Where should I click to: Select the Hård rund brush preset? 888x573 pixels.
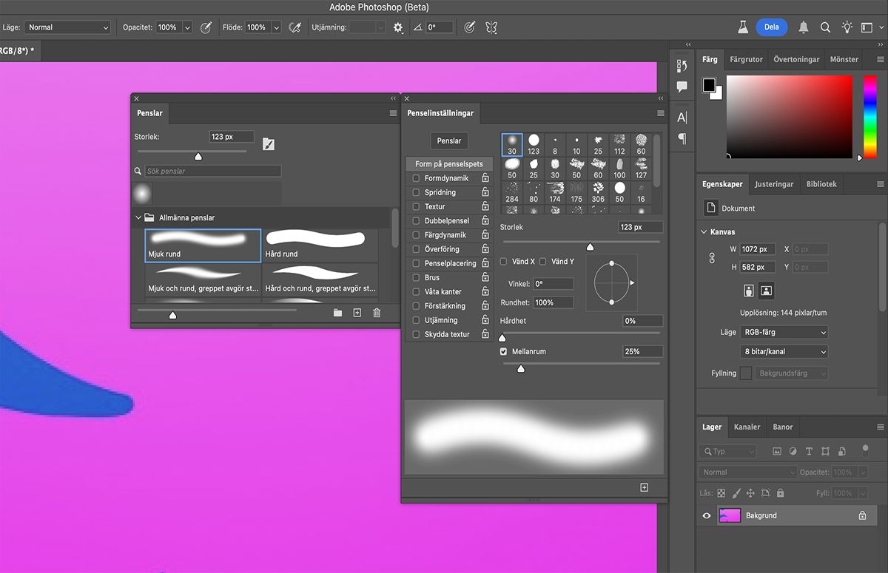(320, 245)
